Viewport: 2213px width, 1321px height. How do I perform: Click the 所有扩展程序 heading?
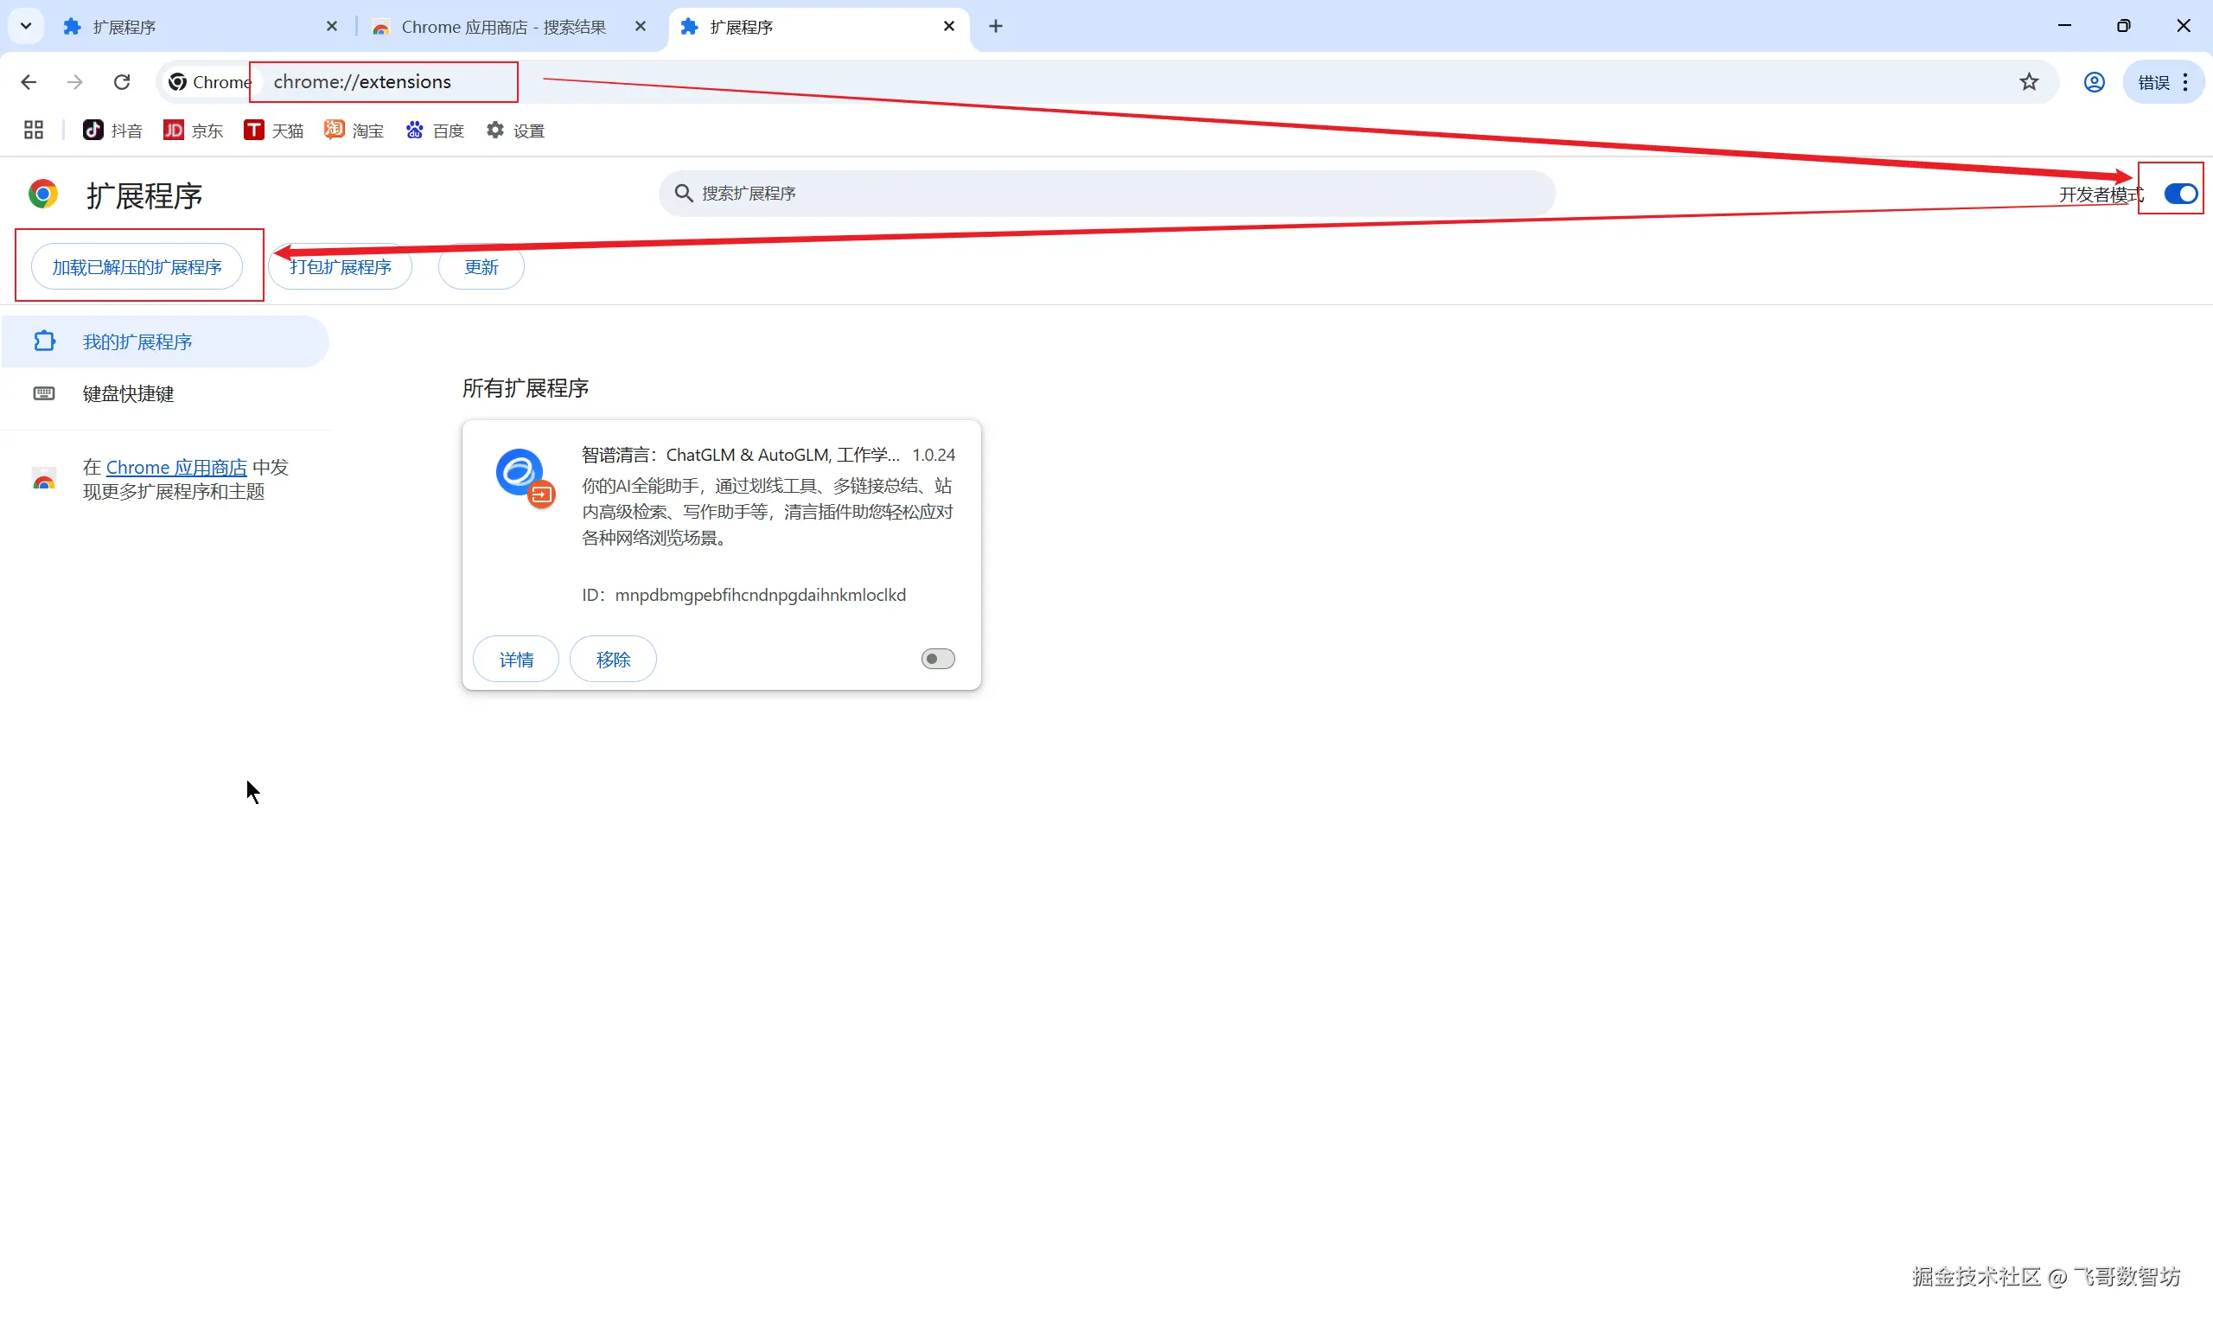click(525, 388)
